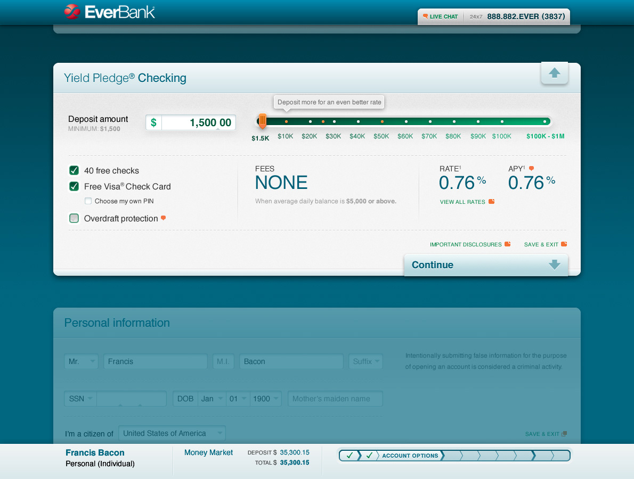Uncheck the Free Visa Check Card checkbox
Screen dimensions: 634x479
tap(74, 186)
